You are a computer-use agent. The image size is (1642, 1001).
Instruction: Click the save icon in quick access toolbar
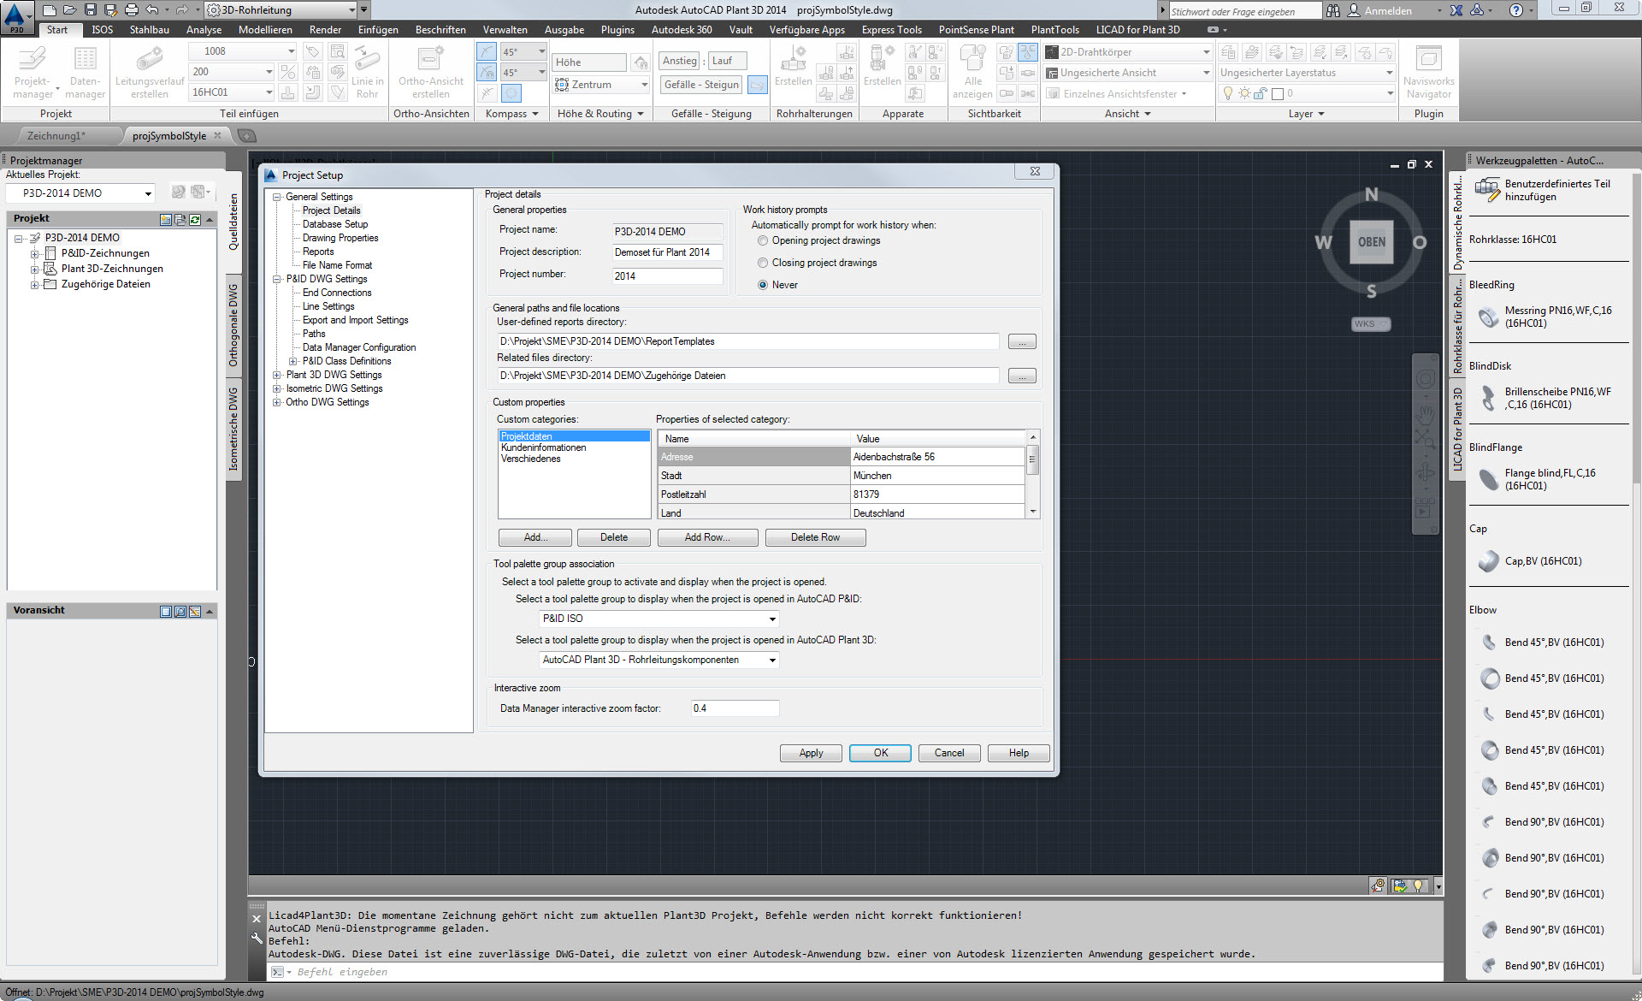pyautogui.click(x=91, y=10)
